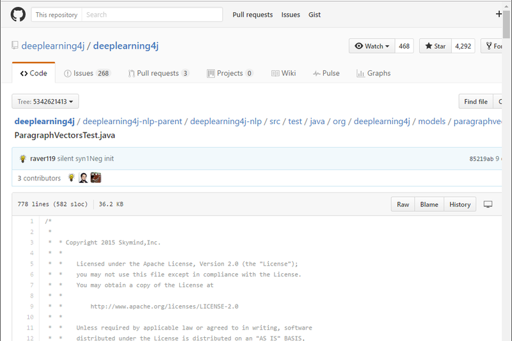Open GitHub home via Octocat logo
The height and width of the screenshot is (341, 512).
point(18,15)
